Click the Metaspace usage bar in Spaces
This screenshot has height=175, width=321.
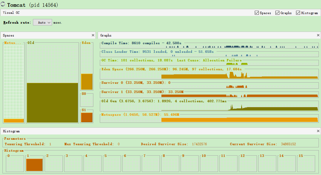14,121
